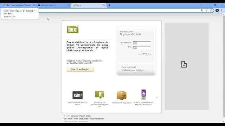Click the green Box.az logo
Image resolution: width=225 pixels, height=126 pixels.
pos(73,29)
